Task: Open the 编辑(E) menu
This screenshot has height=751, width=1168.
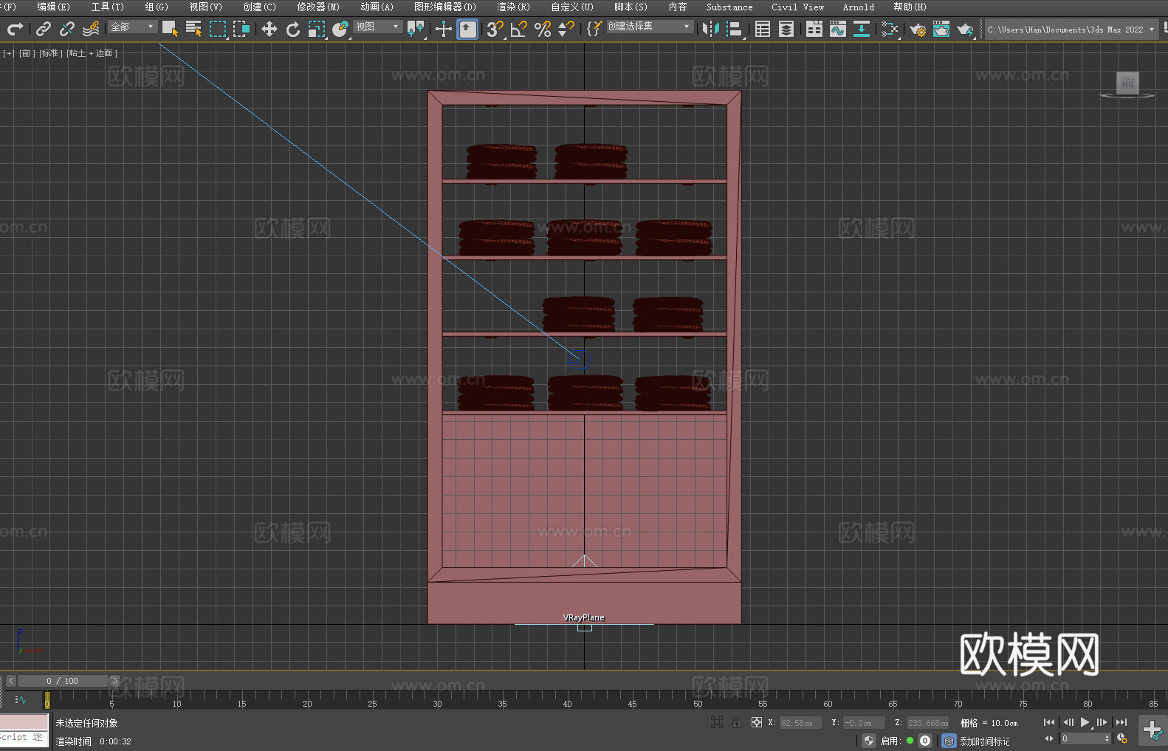Action: [53, 7]
